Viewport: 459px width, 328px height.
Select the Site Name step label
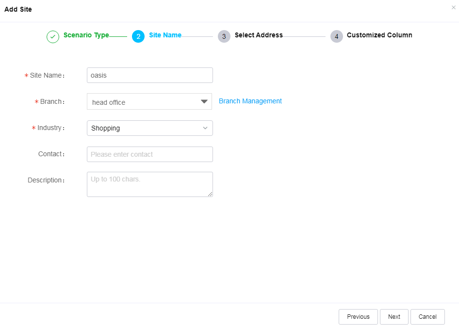click(x=165, y=35)
